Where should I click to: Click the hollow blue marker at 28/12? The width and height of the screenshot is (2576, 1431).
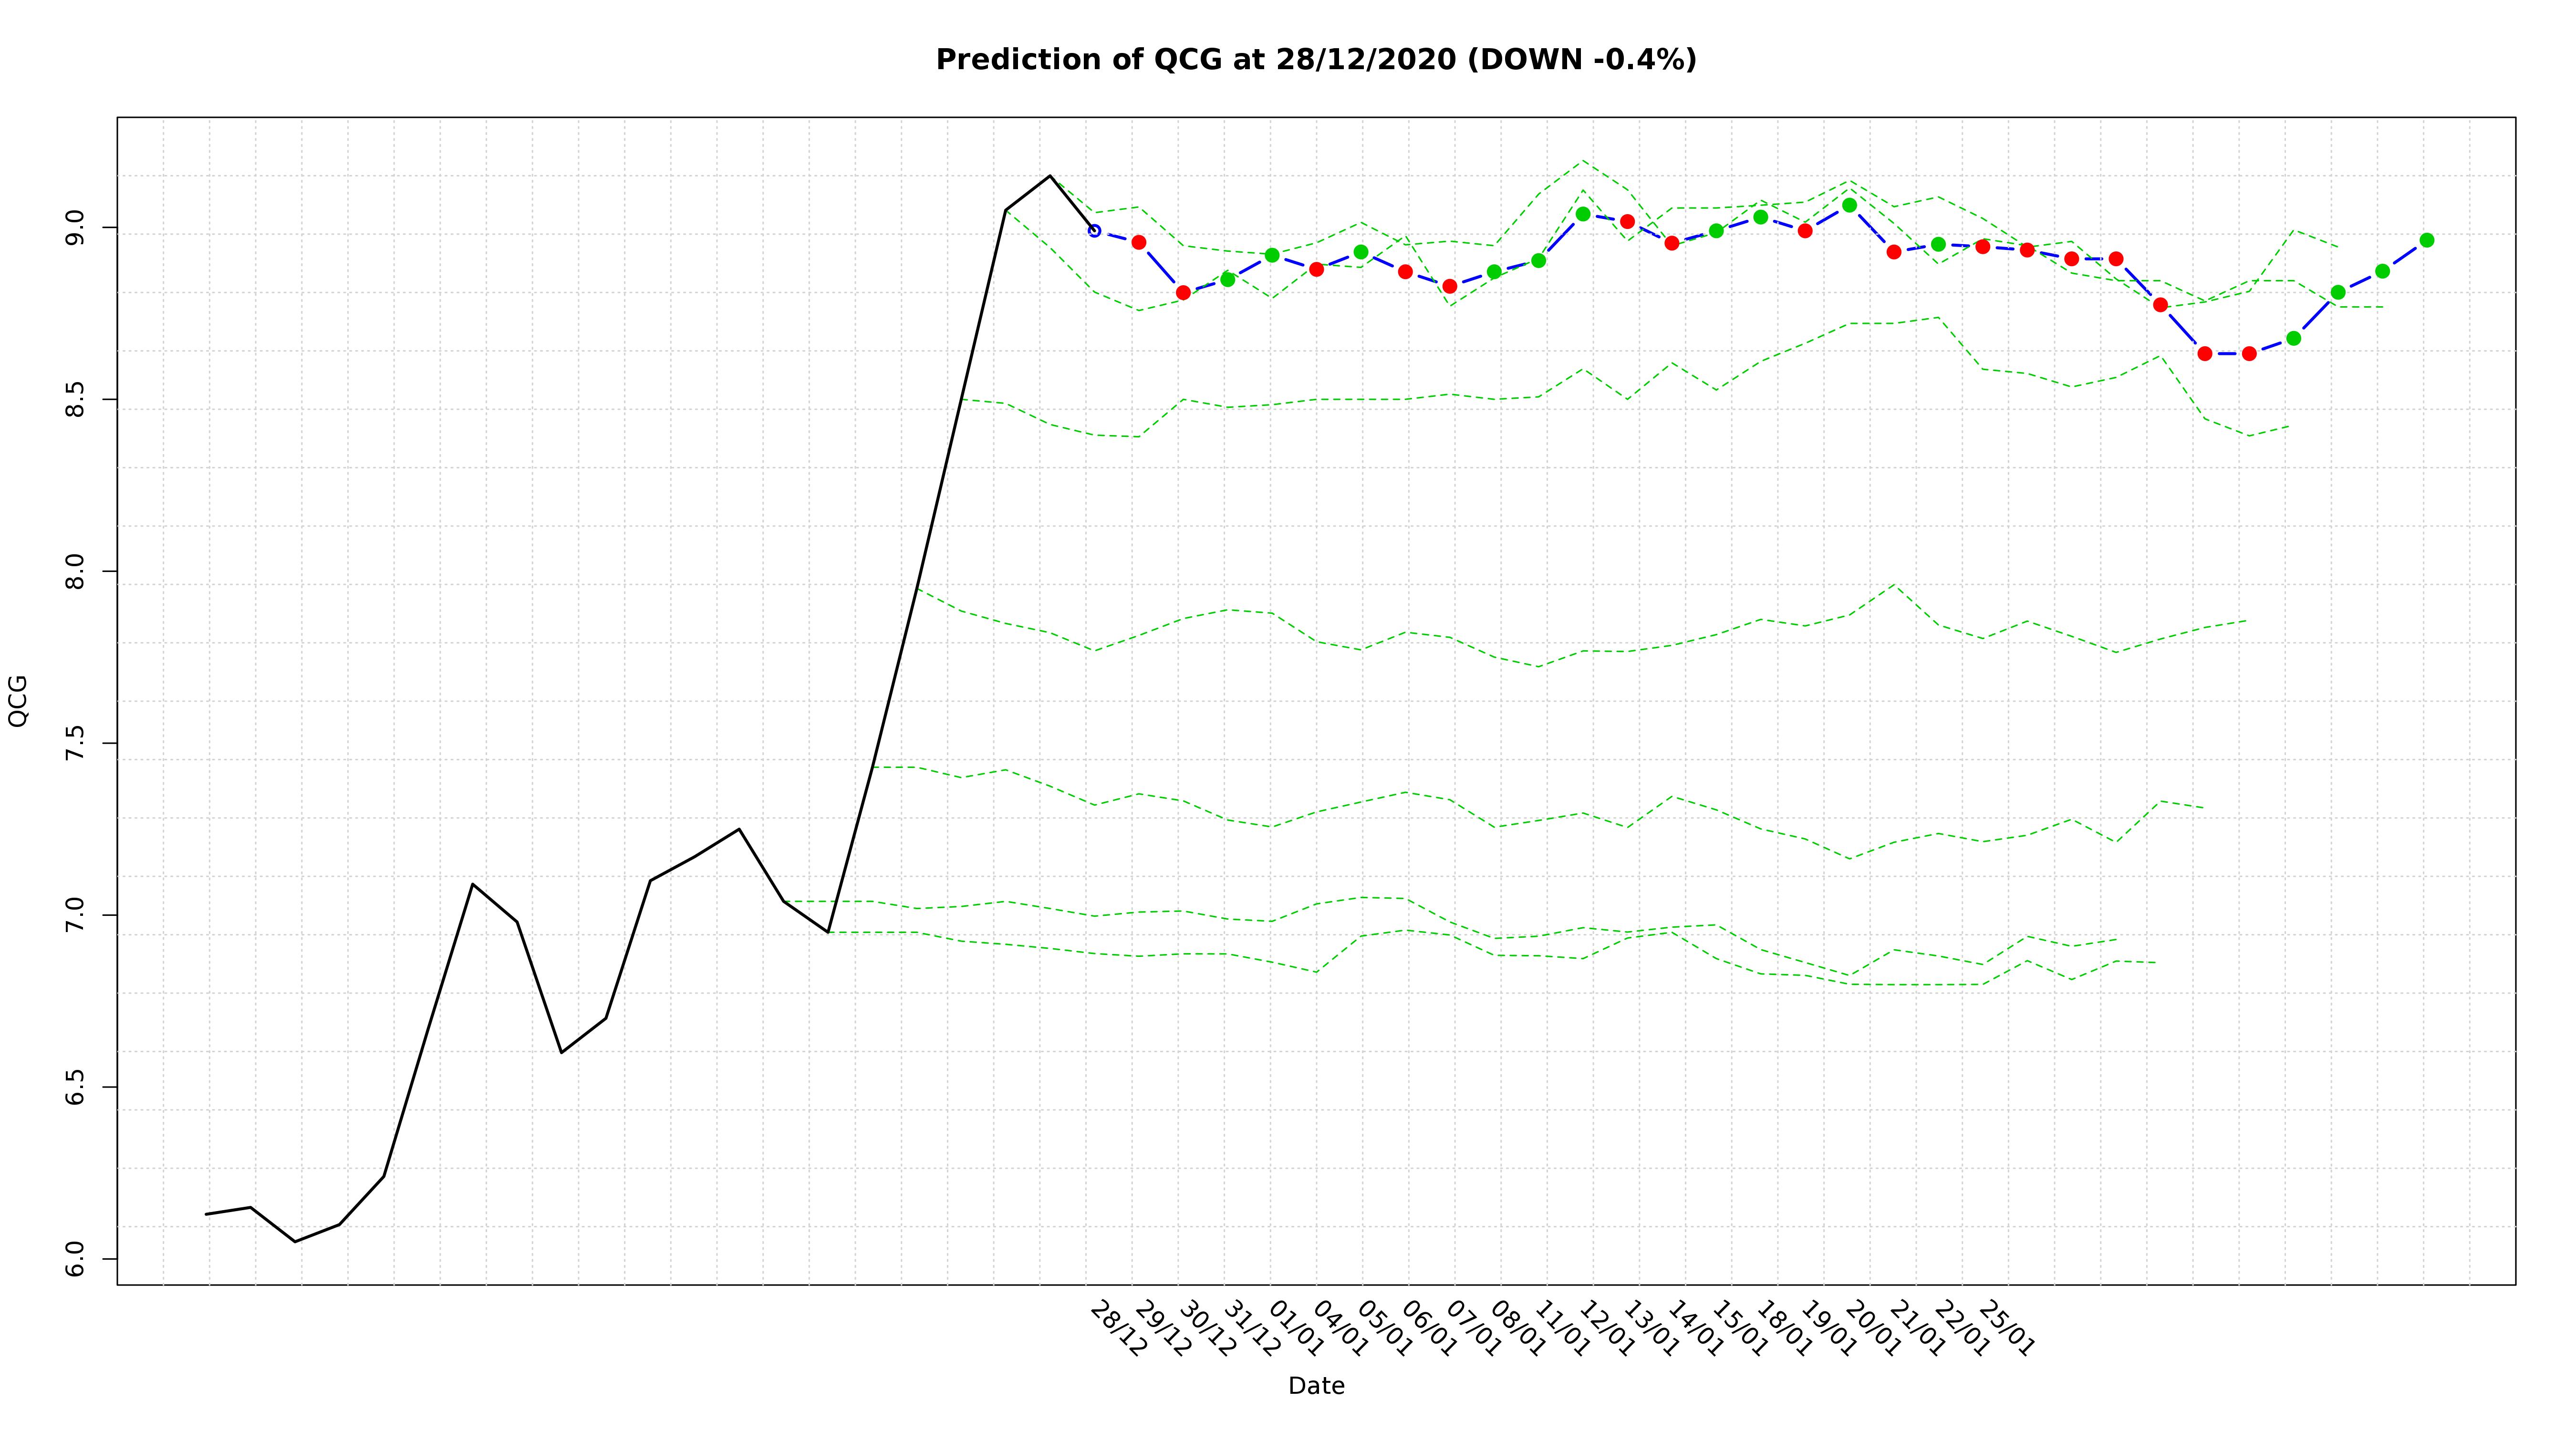click(x=1094, y=230)
